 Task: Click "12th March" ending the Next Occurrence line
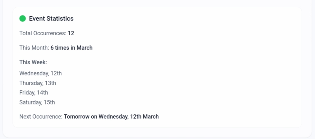[144, 117]
